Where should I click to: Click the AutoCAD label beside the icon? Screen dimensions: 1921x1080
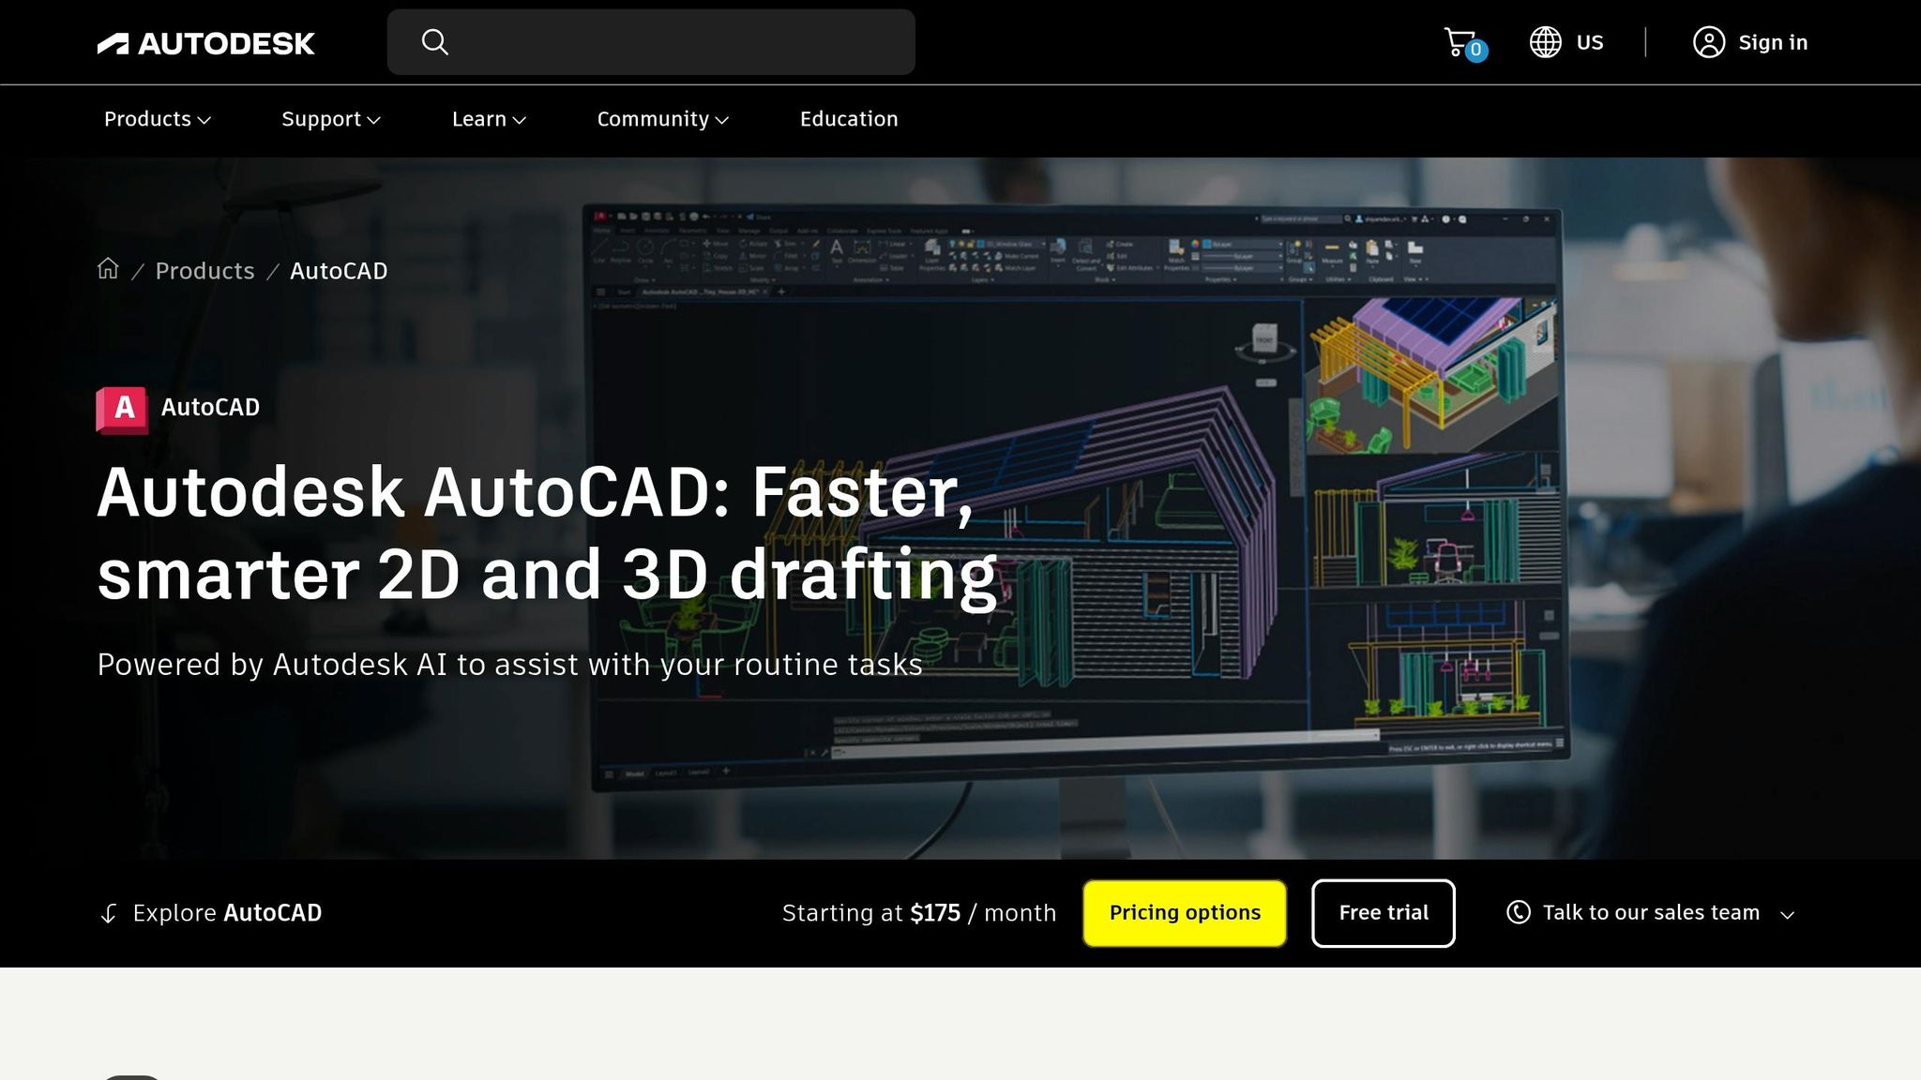coord(210,407)
